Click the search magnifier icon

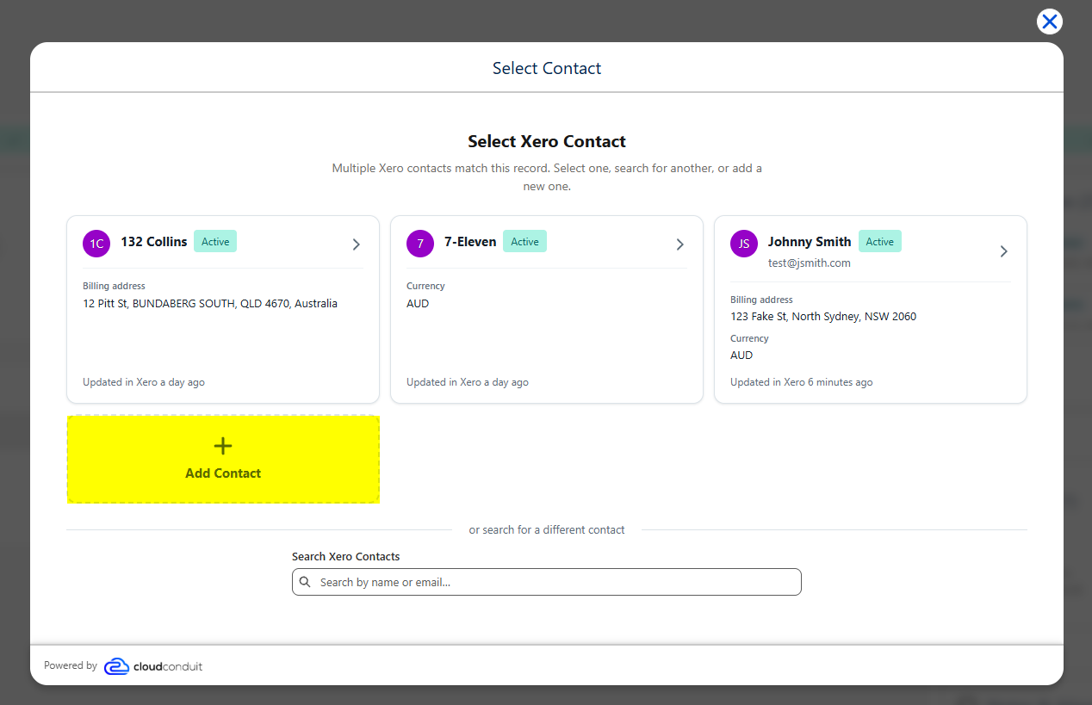(x=305, y=582)
